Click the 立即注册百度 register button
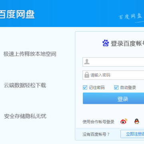 tap(132, 134)
